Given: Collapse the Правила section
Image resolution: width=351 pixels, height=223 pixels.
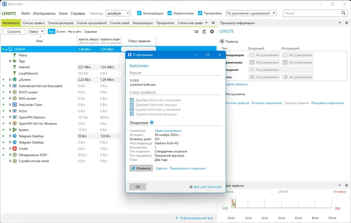Looking at the screenshot, I should coord(222,41).
